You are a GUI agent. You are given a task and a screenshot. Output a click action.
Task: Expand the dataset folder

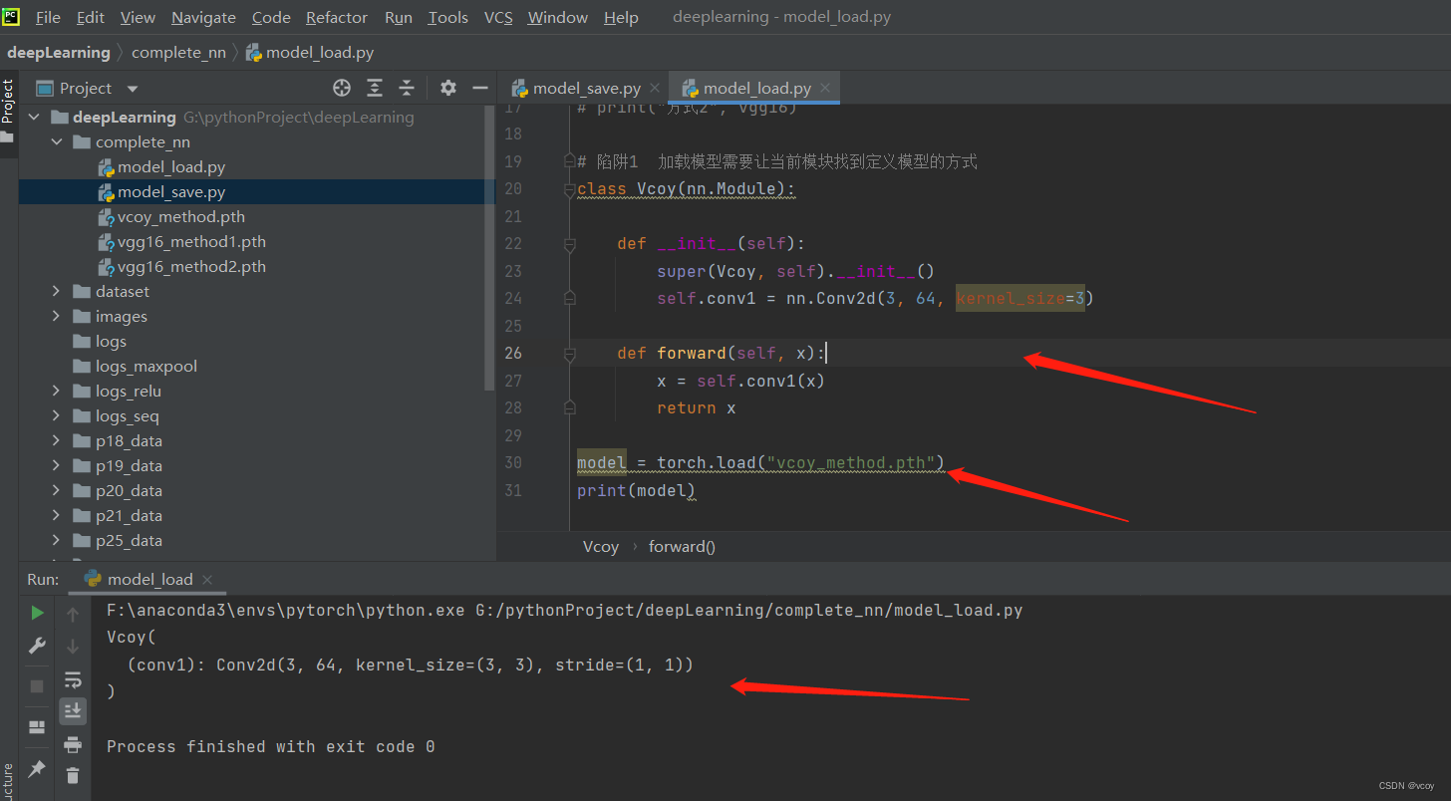point(57,292)
